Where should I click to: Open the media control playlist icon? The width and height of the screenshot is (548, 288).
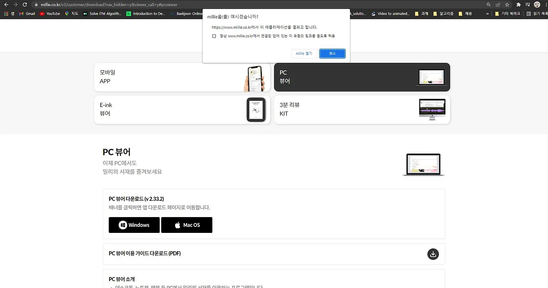point(528,5)
